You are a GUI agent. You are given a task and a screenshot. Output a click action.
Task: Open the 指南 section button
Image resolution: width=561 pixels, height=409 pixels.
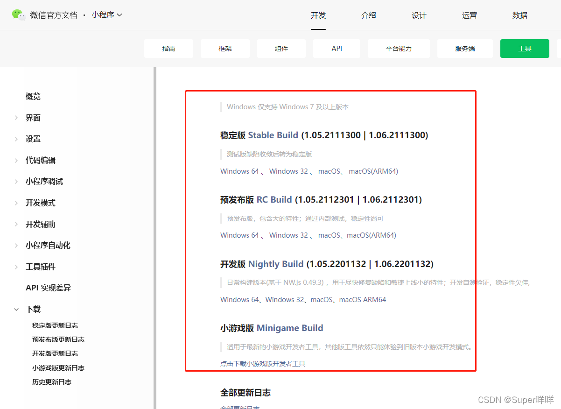tap(168, 49)
